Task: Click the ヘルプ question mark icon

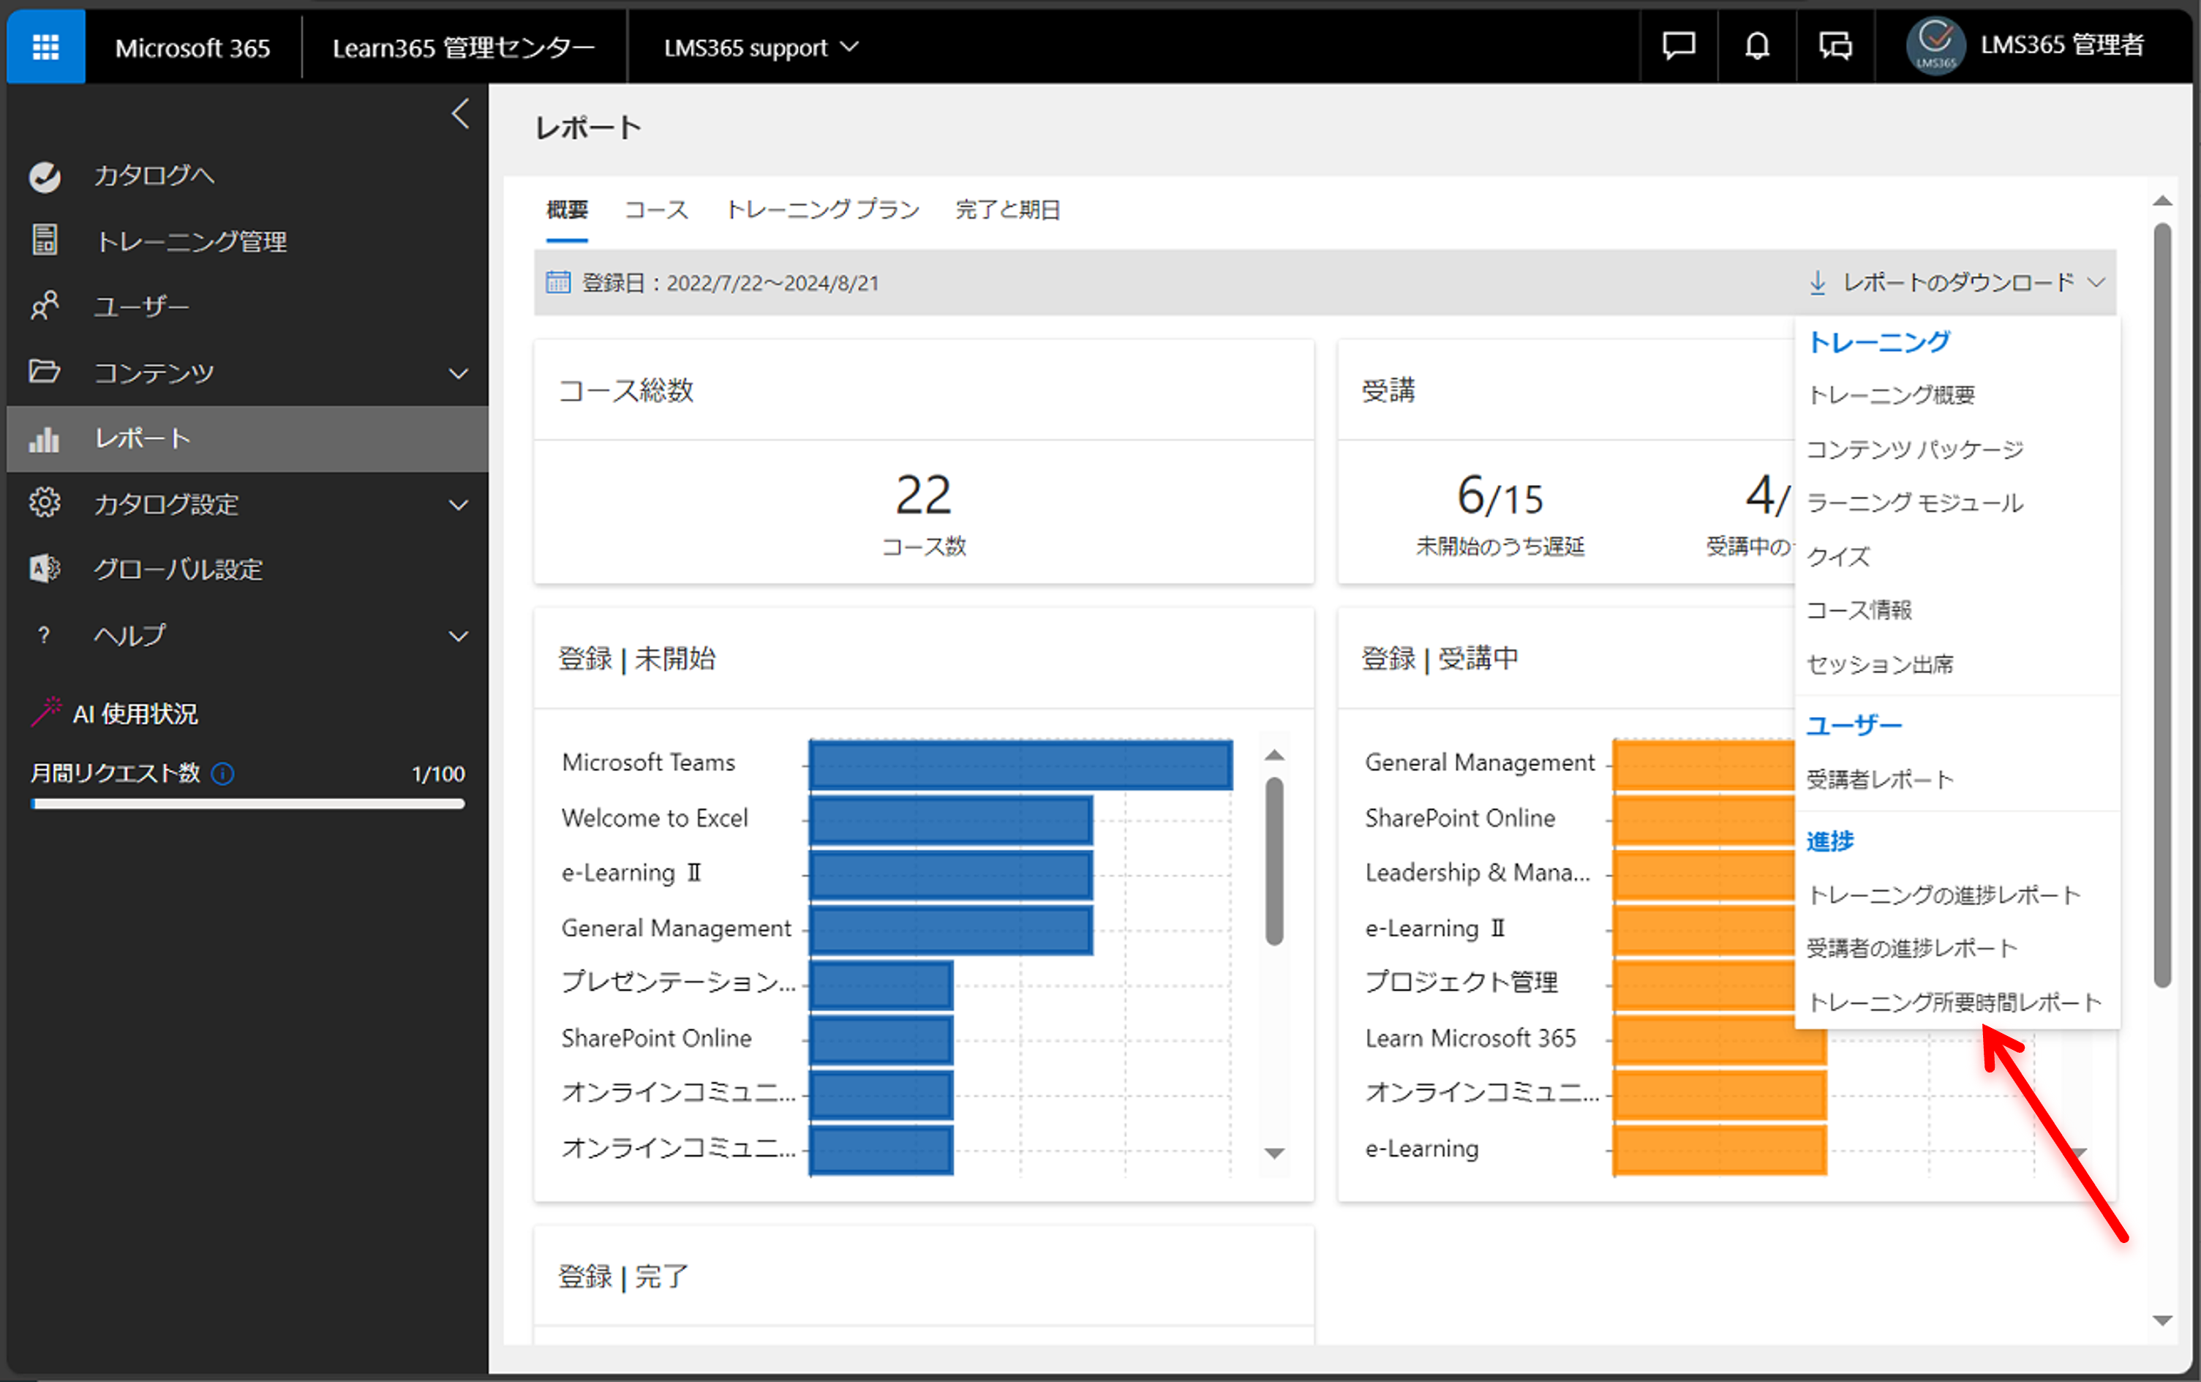Action: click(x=43, y=635)
